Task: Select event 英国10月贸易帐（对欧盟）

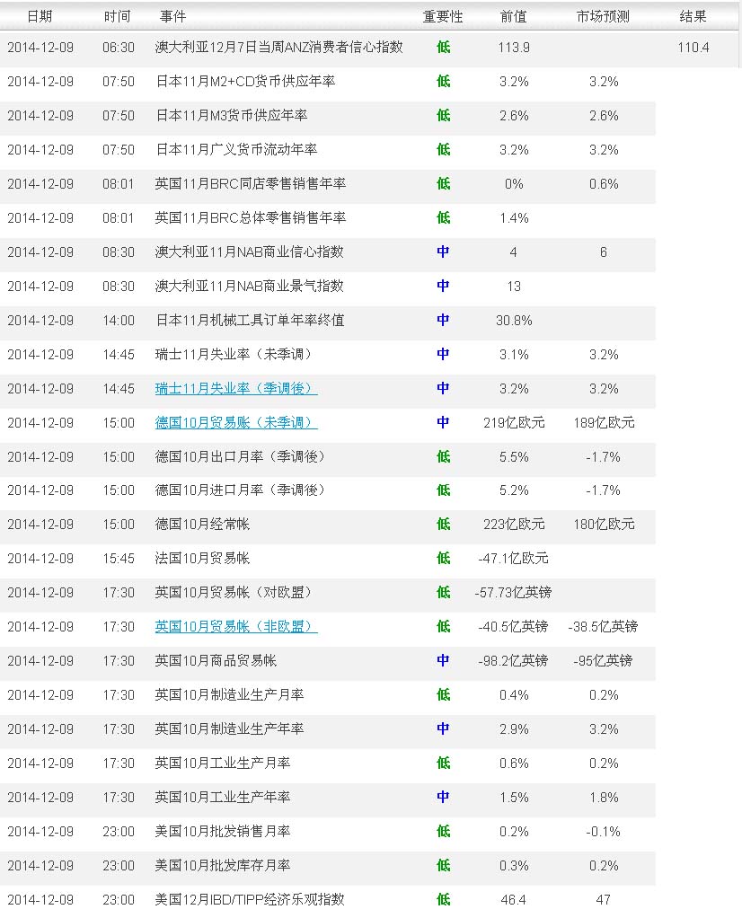Action: [x=233, y=593]
